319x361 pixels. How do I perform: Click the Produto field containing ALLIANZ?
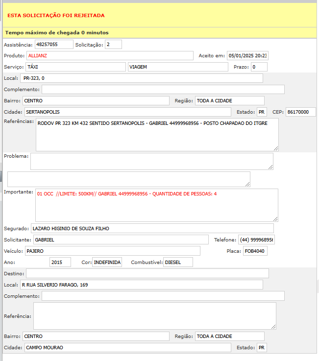tap(110, 56)
